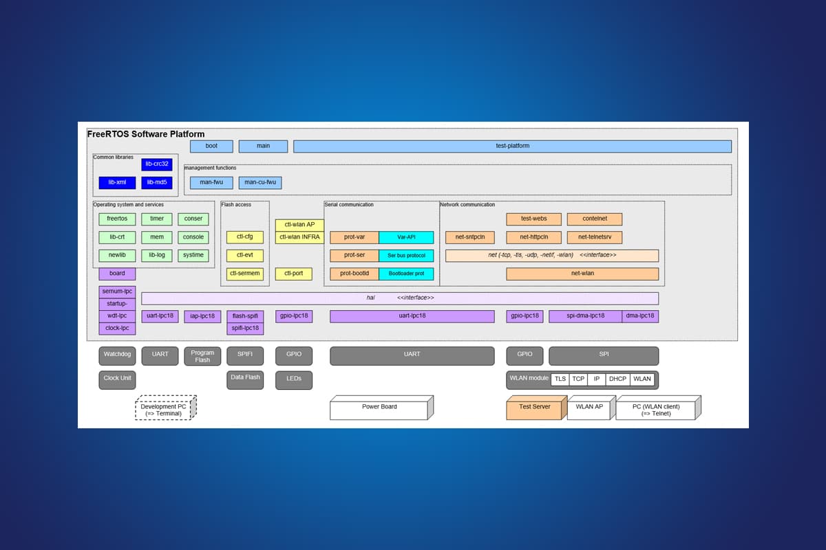This screenshot has width=826, height=550.
Task: Select the spifi-lpc18 block
Action: tap(245, 329)
